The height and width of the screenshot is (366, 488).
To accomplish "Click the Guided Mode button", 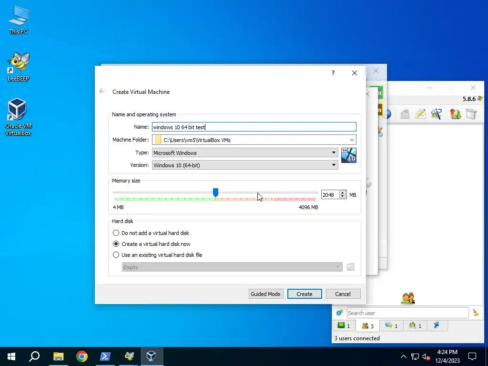I will click(x=266, y=294).
